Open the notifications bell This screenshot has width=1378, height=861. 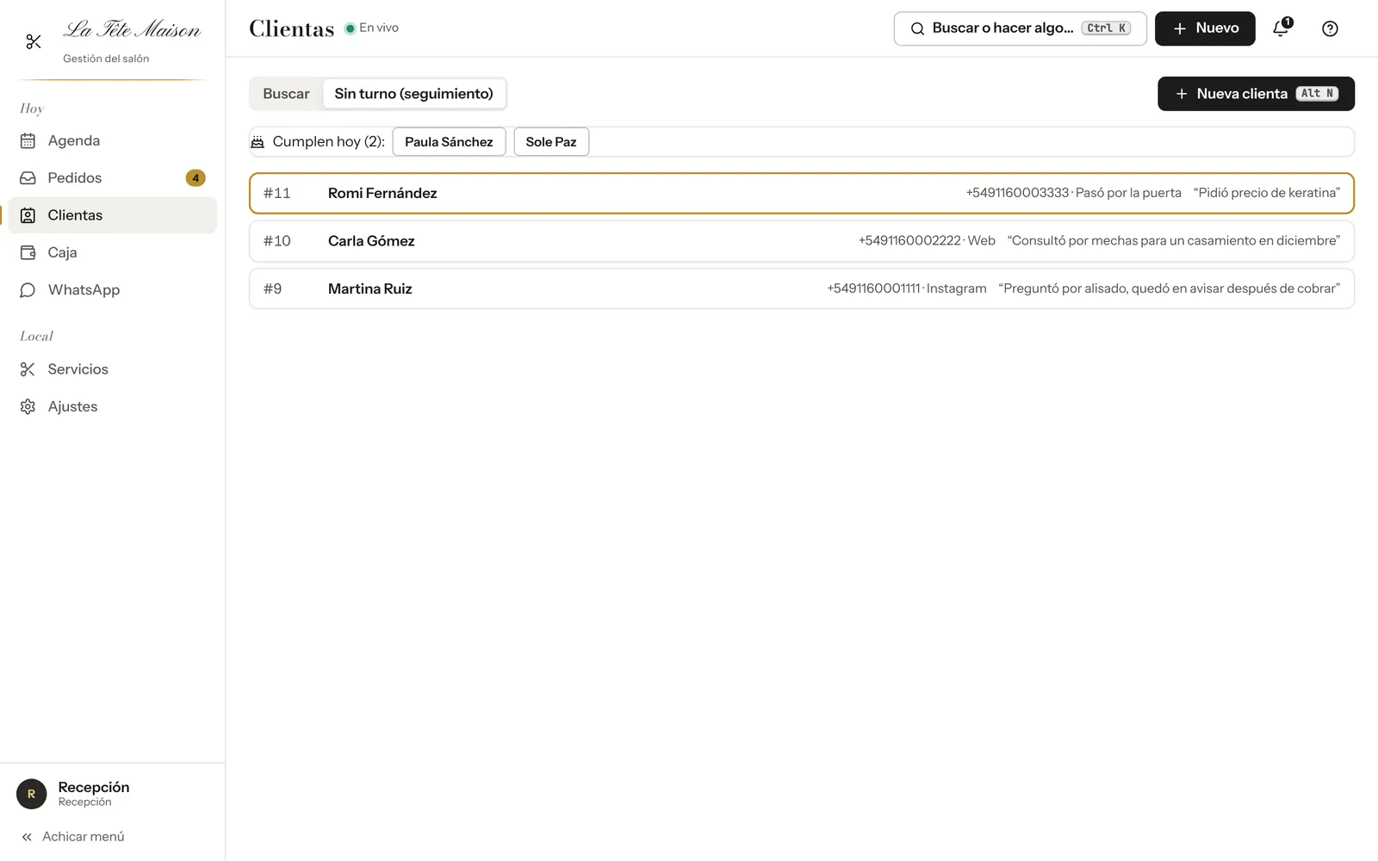[x=1282, y=28]
